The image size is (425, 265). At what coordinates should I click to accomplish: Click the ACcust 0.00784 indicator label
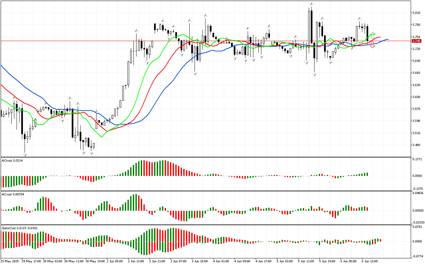(11, 194)
